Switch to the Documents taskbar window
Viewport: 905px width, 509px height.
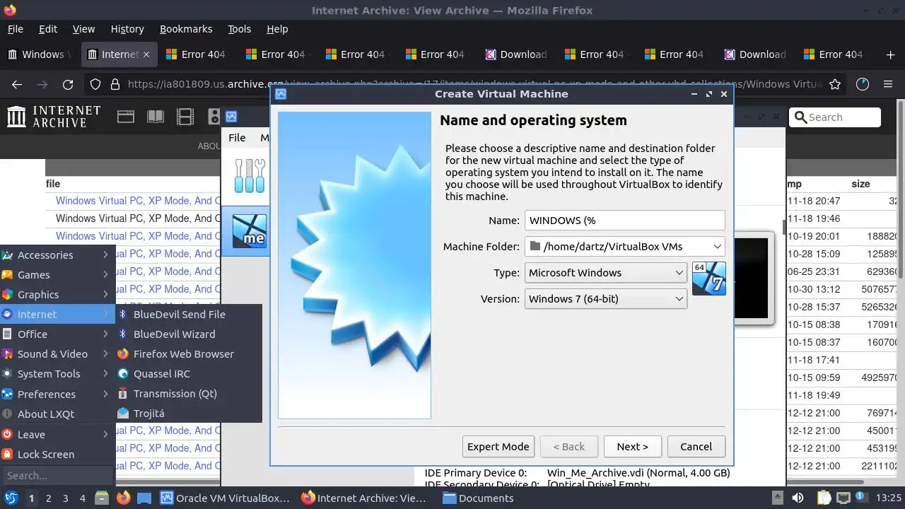(477, 498)
